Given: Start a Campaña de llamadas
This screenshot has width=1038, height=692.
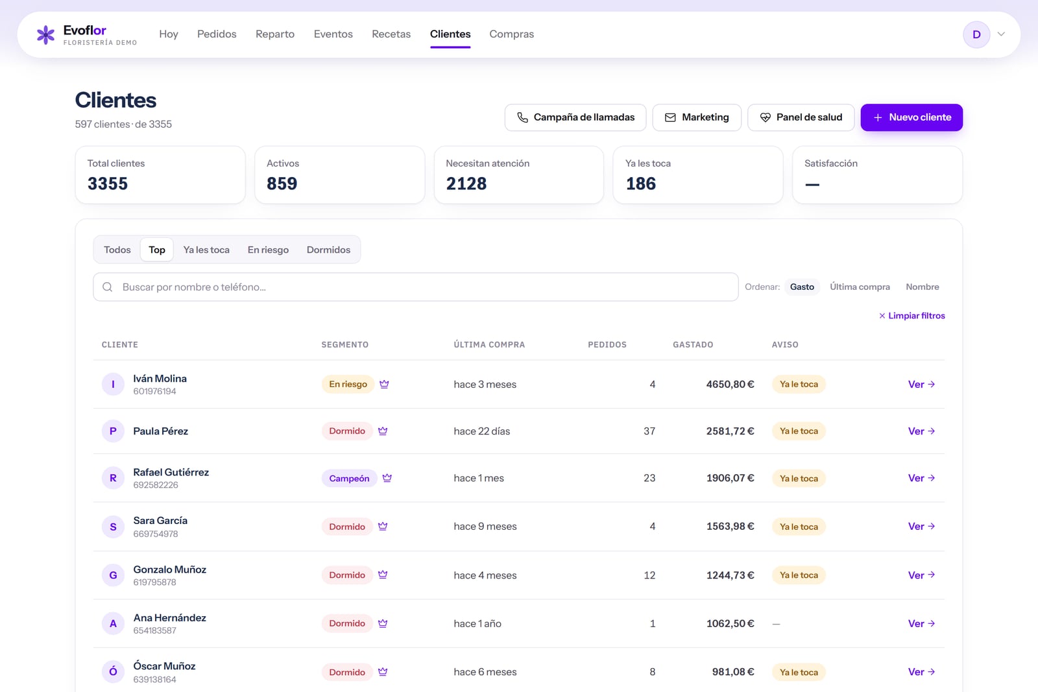Looking at the screenshot, I should [x=575, y=117].
